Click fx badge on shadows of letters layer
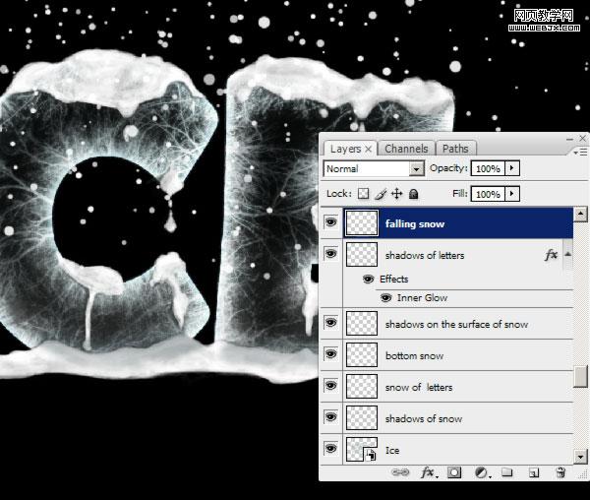 (x=552, y=255)
